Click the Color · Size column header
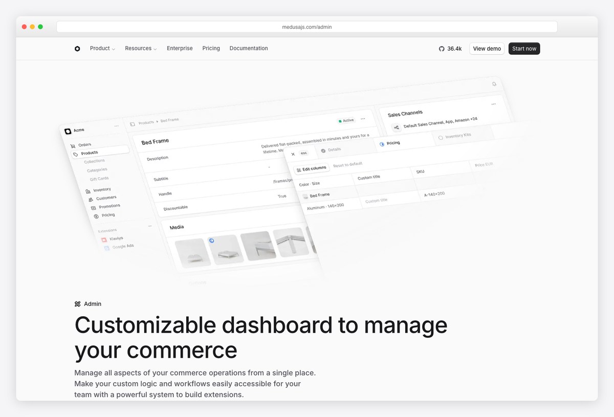Image resolution: width=614 pixels, height=417 pixels. pyautogui.click(x=310, y=184)
